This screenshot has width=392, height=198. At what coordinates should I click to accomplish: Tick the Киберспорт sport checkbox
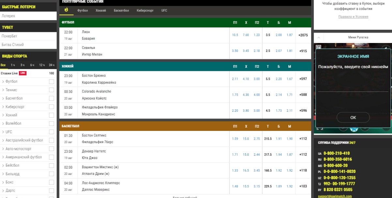[52, 107]
